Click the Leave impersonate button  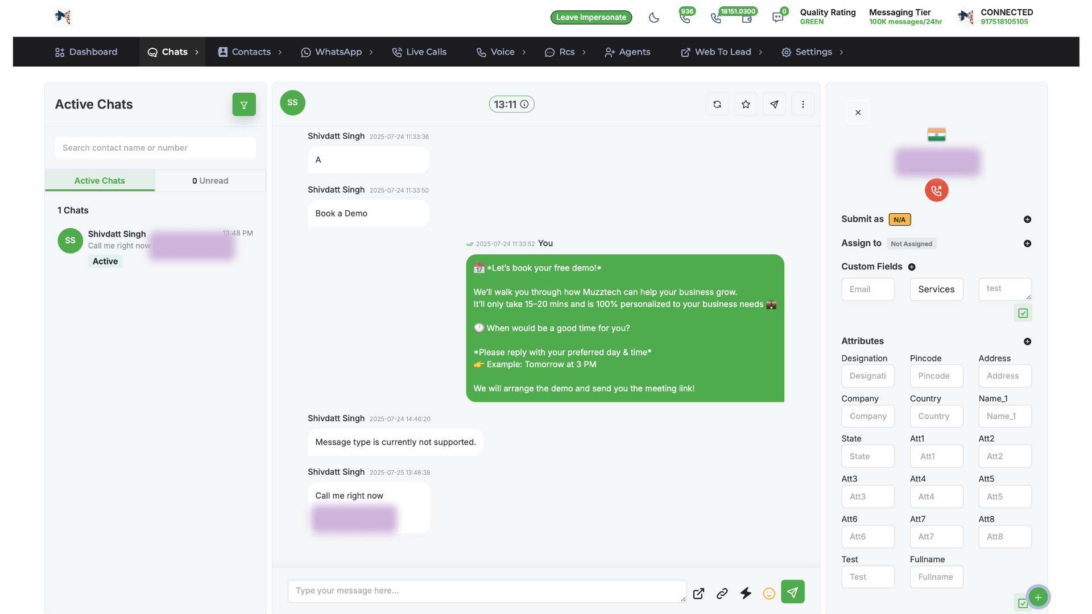coord(591,17)
